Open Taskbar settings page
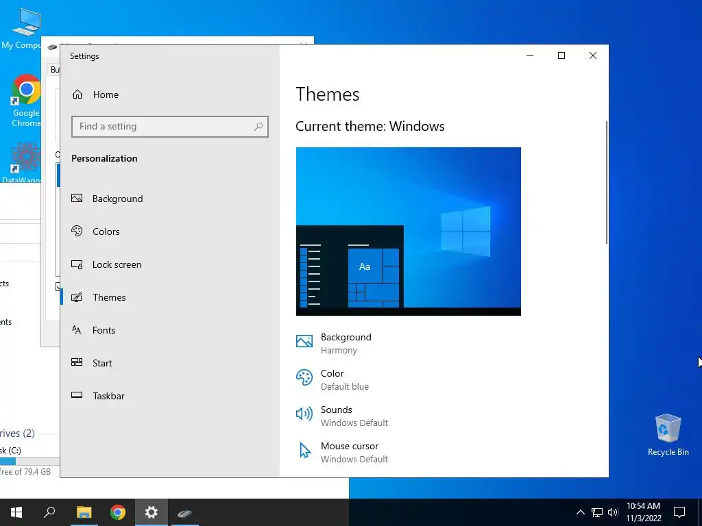Screen dimensions: 702x526 [170, 396]
